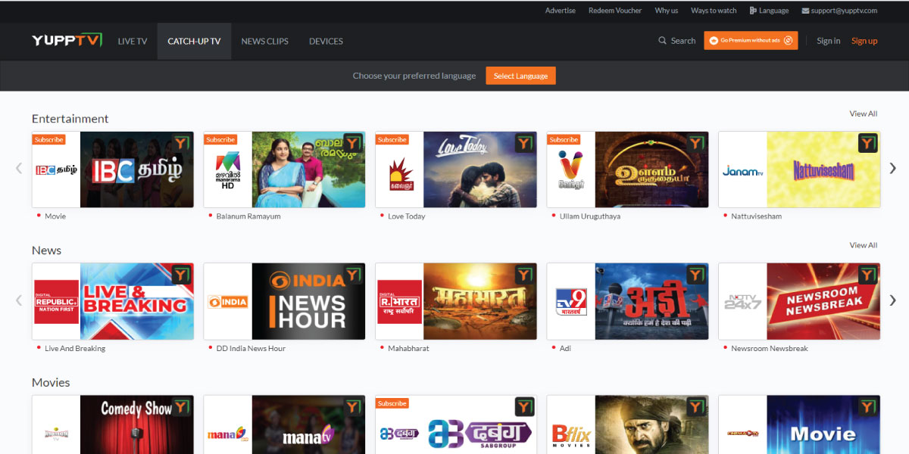909x454 pixels.
Task: Click the Mazhavil Manorama HD channel logo
Action: [227, 170]
